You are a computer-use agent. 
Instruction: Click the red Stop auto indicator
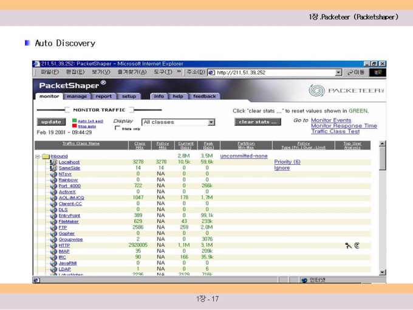tap(75, 126)
